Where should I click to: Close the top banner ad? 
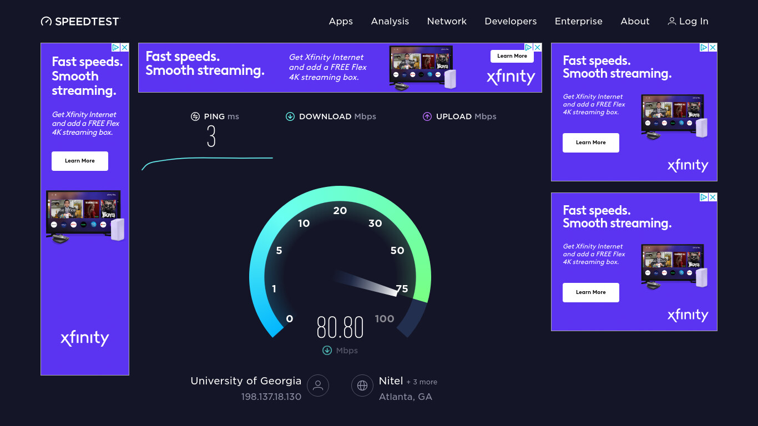click(537, 48)
